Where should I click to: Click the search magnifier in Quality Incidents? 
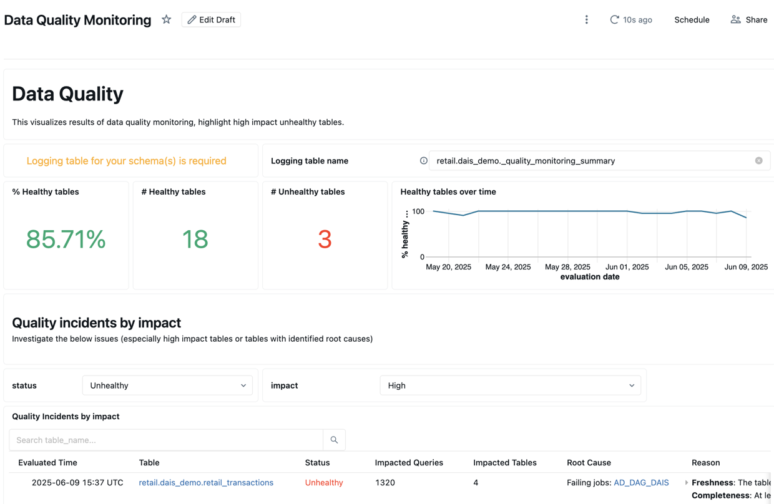[x=333, y=440]
